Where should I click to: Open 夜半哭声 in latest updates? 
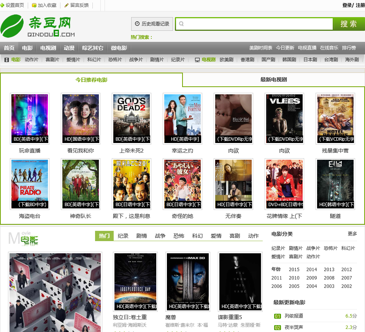pos(294,327)
